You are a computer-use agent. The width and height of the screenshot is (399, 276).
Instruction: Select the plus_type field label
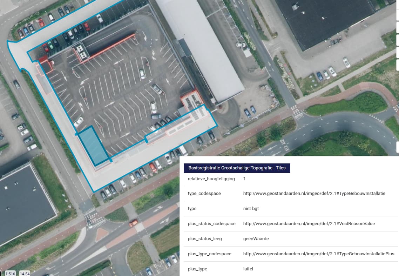[197, 269]
